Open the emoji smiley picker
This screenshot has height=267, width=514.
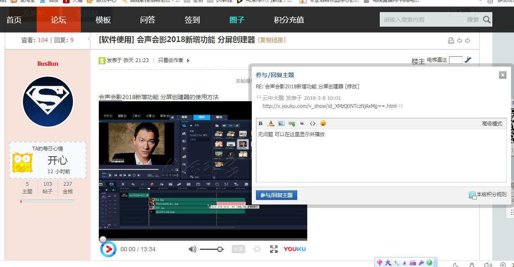click(323, 123)
